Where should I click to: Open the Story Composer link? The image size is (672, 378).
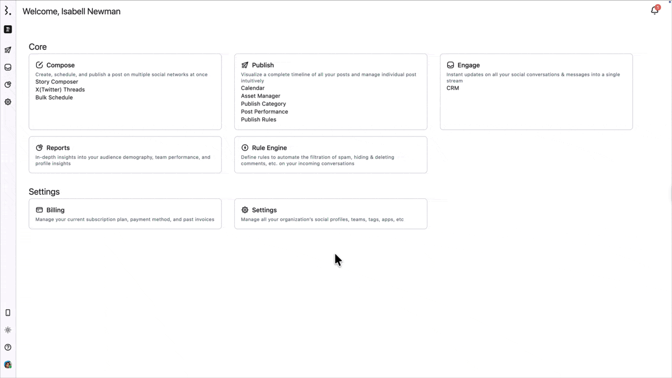point(57,82)
